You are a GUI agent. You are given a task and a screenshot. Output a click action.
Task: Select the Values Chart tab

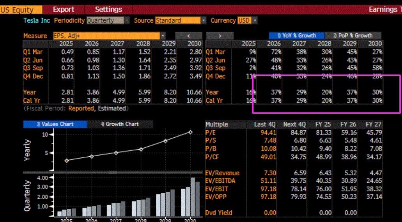pyautogui.click(x=55, y=124)
